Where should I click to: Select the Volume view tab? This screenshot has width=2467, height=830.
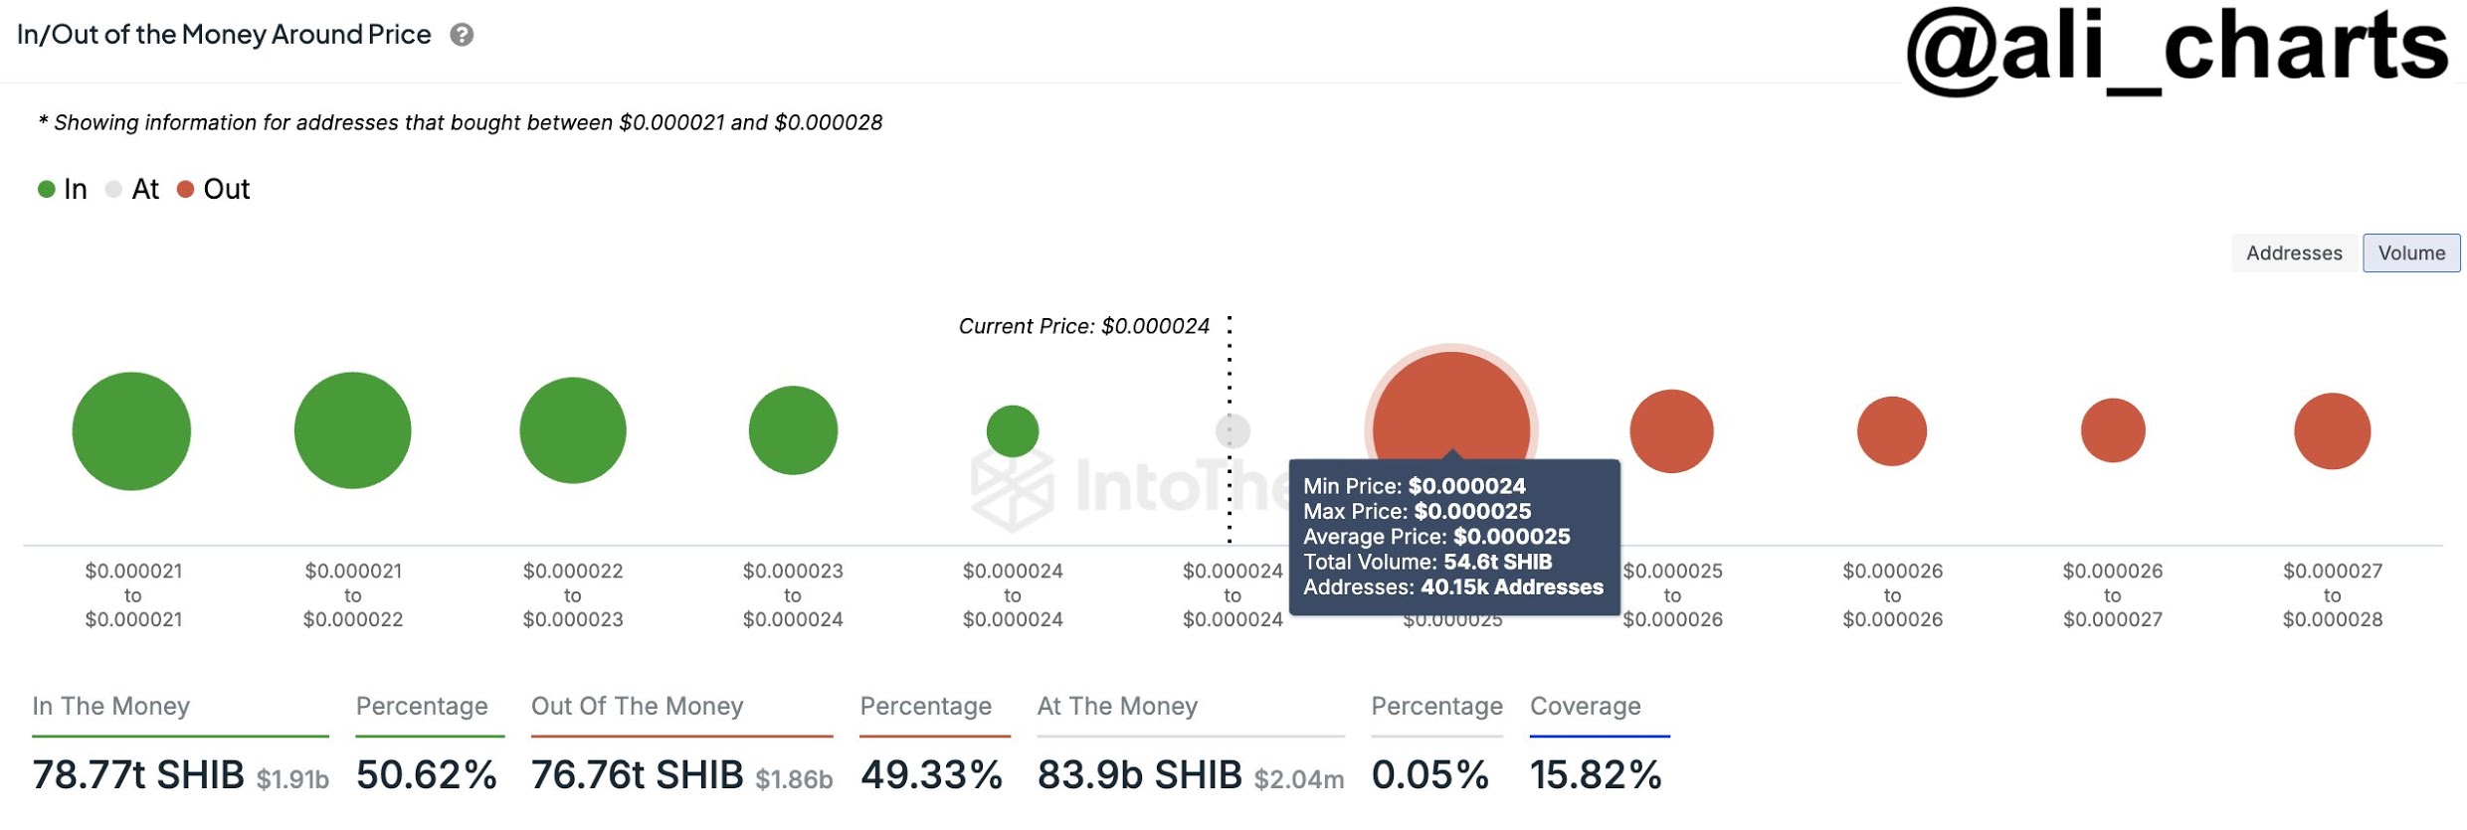tap(2410, 252)
